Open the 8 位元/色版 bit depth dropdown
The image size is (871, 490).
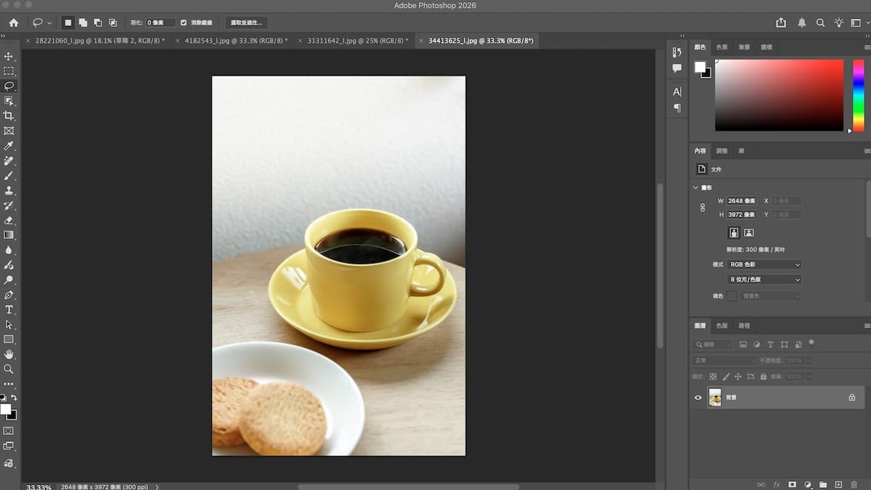coord(764,279)
